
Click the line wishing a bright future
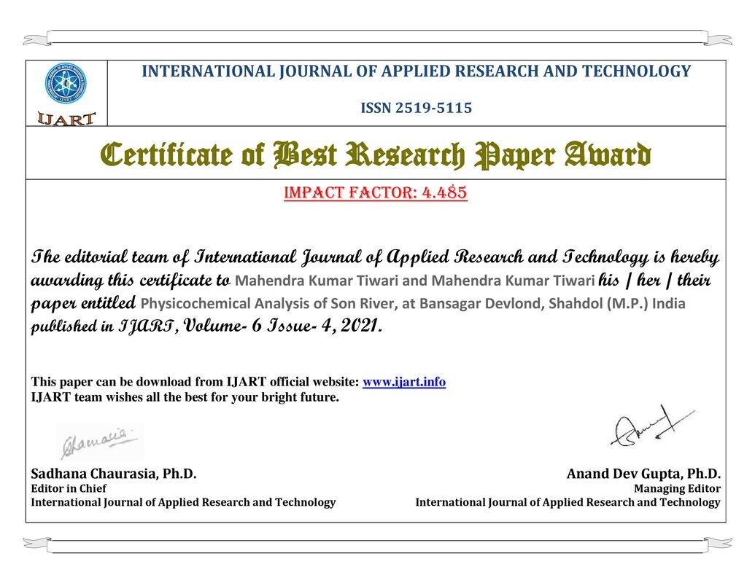pyautogui.click(x=185, y=397)
